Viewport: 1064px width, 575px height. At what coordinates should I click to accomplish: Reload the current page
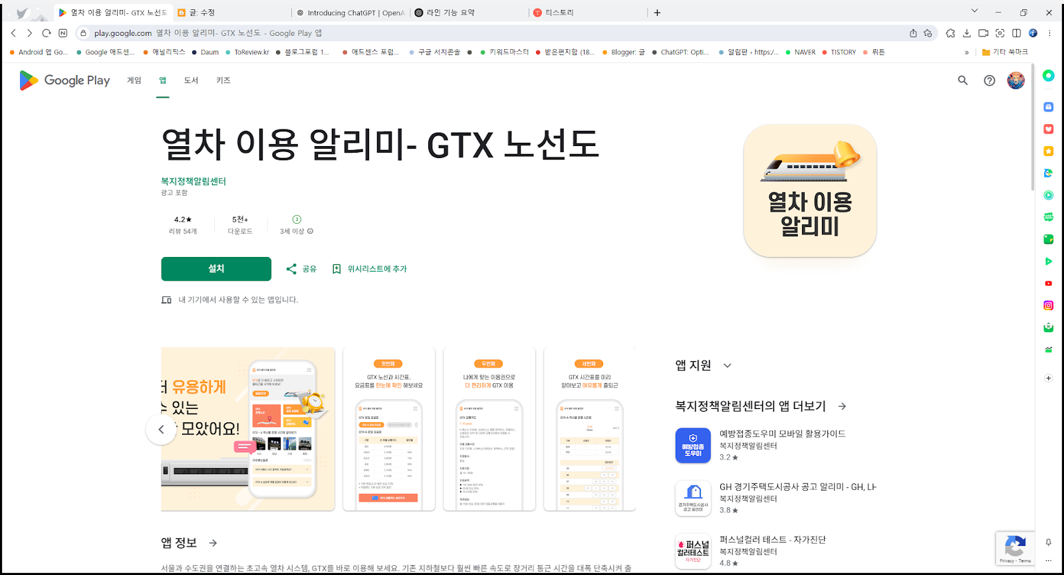(47, 33)
